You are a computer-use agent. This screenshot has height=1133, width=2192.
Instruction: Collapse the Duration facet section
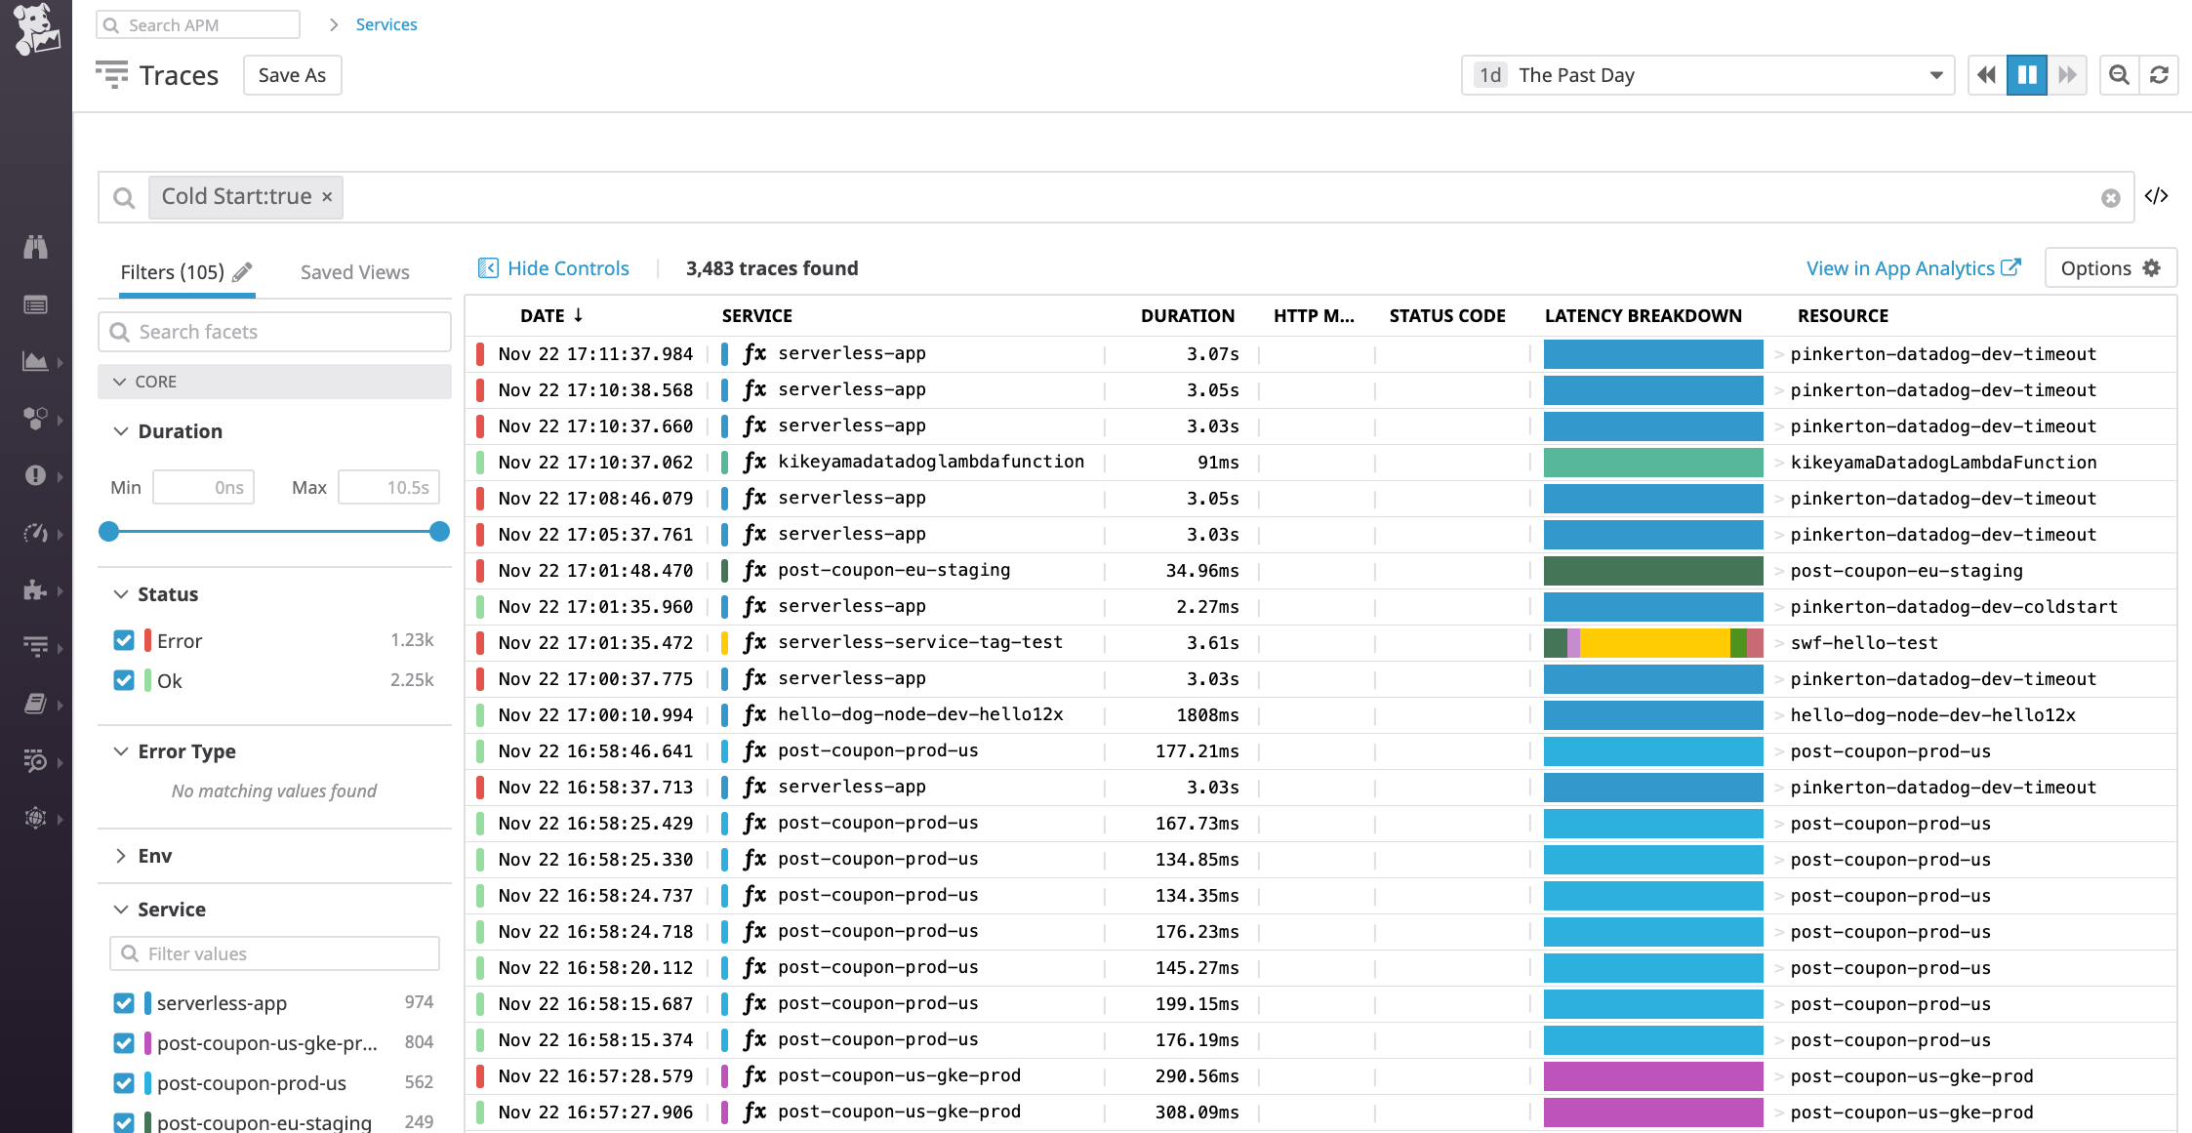(121, 430)
